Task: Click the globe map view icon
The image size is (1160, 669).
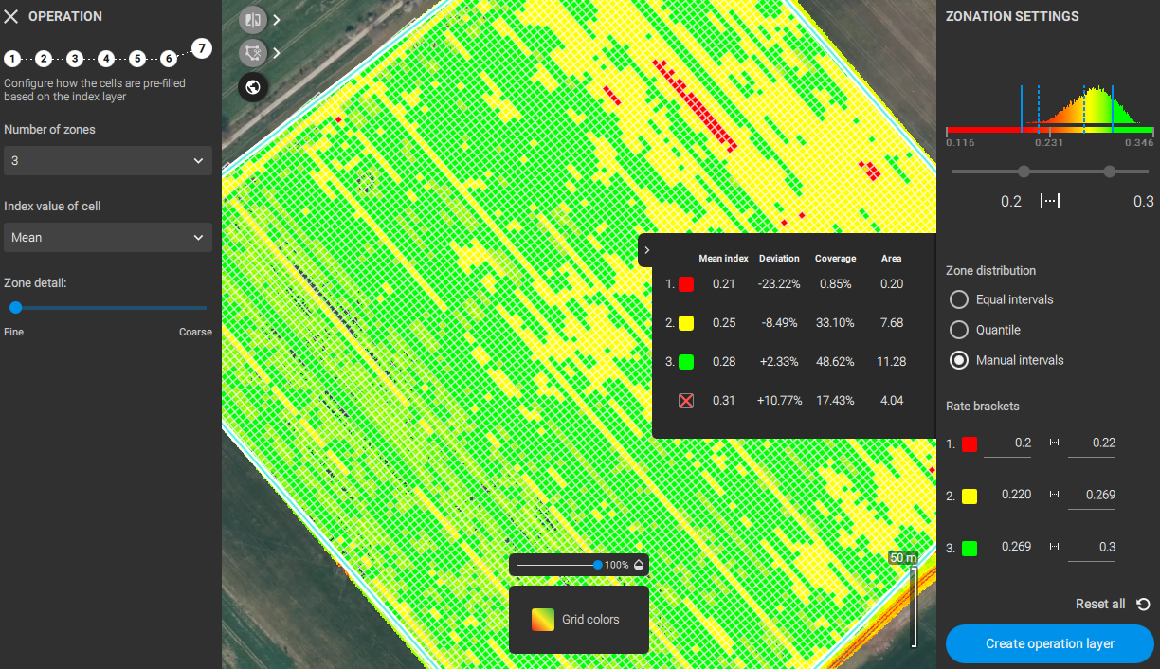Action: 252,87
